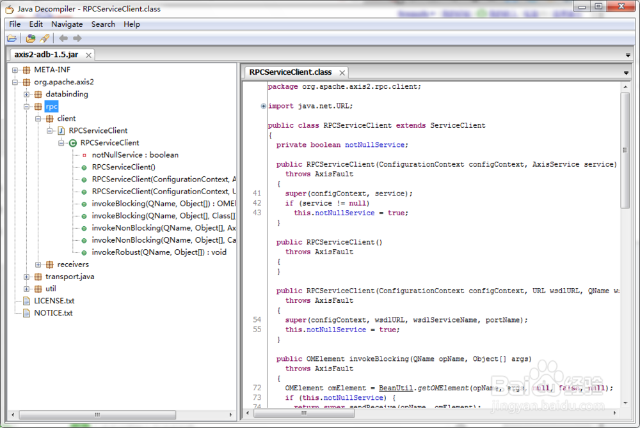This screenshot has width=640, height=428.
Task: Click the red notNullService field icon
Action: pos(84,155)
